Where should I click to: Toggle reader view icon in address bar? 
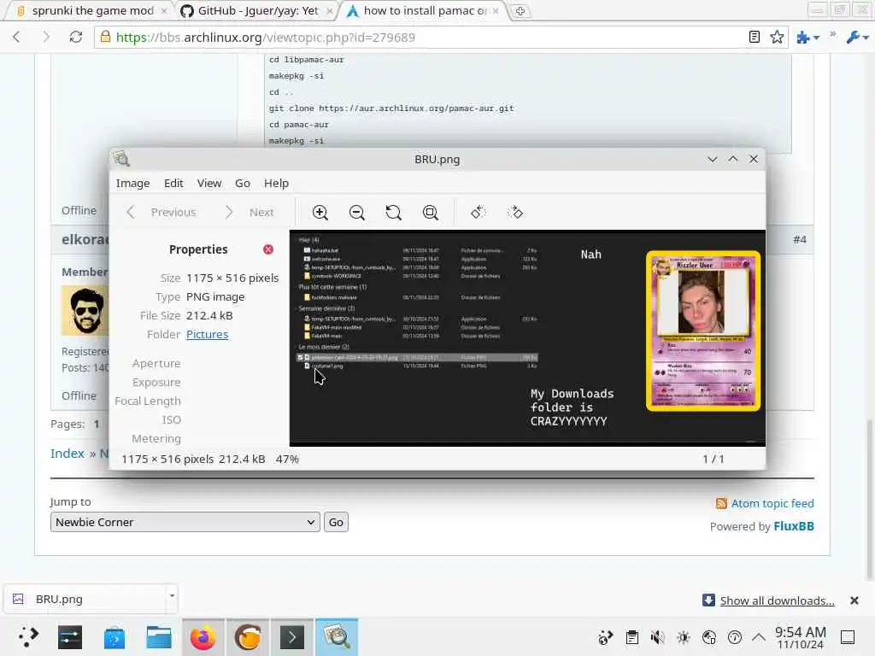coord(754,38)
